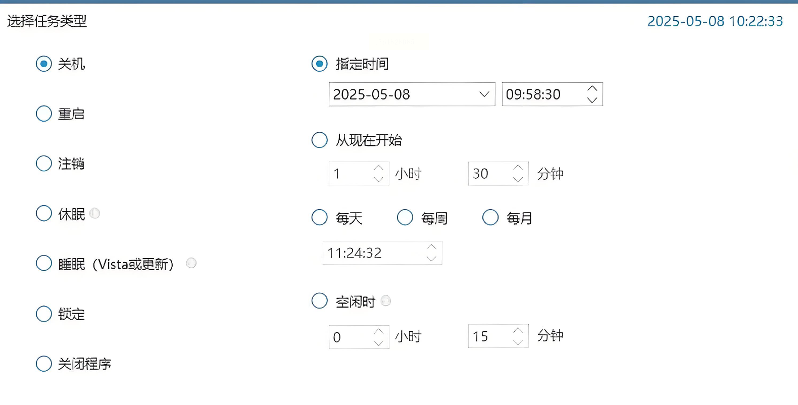Image resolution: width=798 pixels, height=405 pixels.
Task: Select the 重启 radio button
Action: click(44, 114)
